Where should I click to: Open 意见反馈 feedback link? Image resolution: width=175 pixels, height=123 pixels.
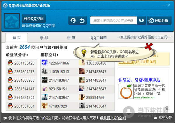165,118
